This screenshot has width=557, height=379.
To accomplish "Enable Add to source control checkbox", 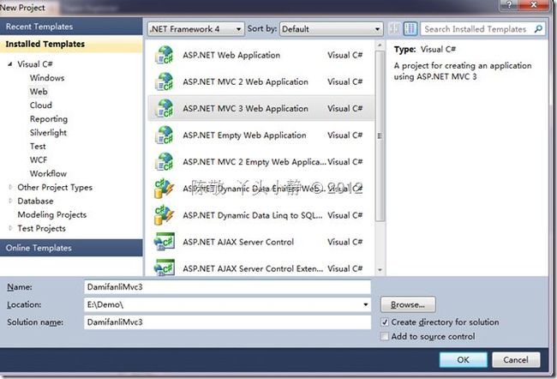I will click(385, 336).
